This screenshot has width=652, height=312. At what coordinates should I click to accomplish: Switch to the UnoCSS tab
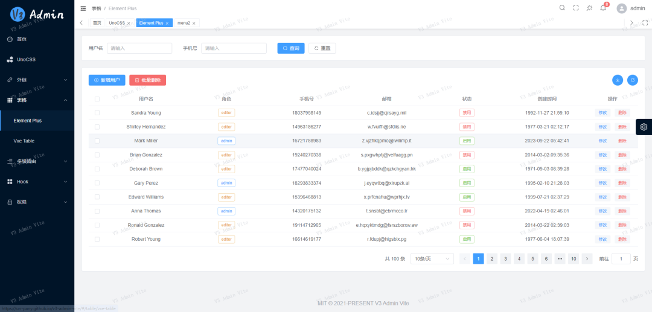pos(117,23)
